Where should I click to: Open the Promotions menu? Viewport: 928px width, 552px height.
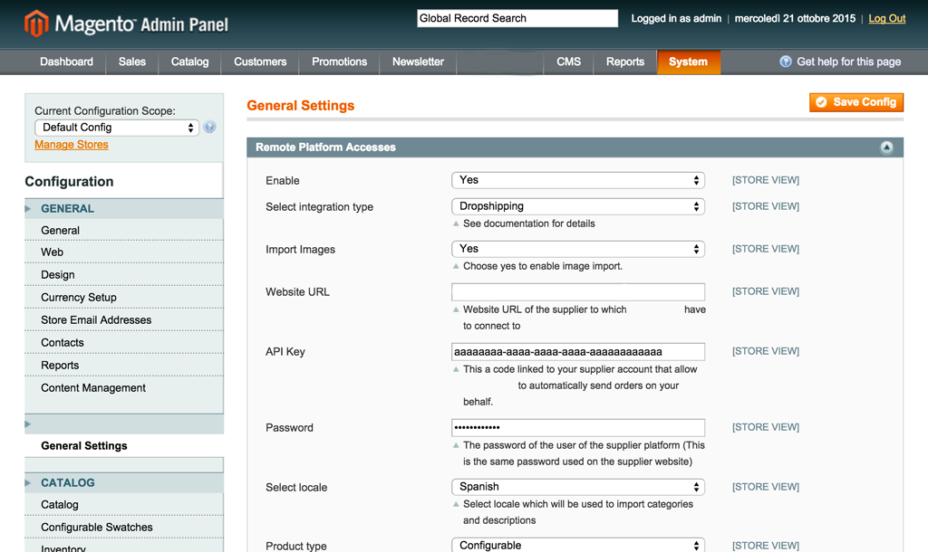339,62
